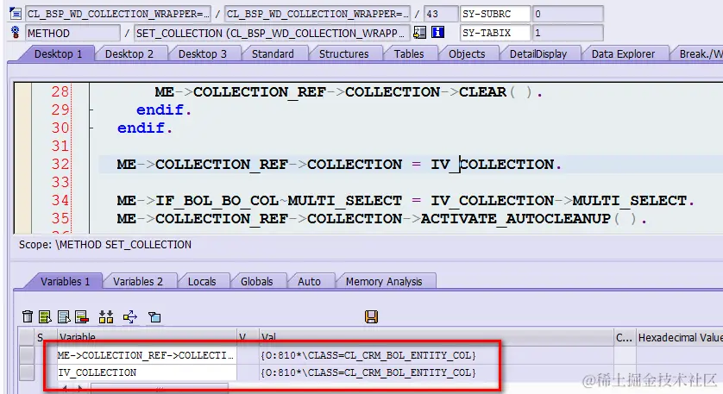
Task: Select the row selector for IV_COLLECTION row
Action: tap(27, 372)
